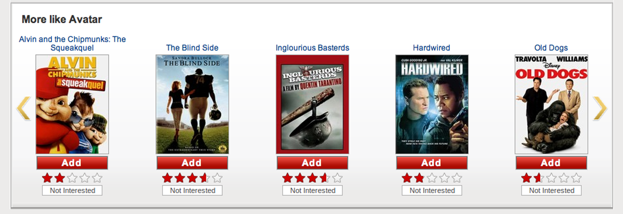Rate Inglourious Basterds one star

point(287,178)
